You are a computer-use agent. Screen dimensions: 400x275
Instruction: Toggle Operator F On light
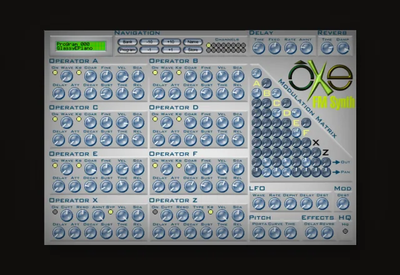pyautogui.click(x=155, y=166)
